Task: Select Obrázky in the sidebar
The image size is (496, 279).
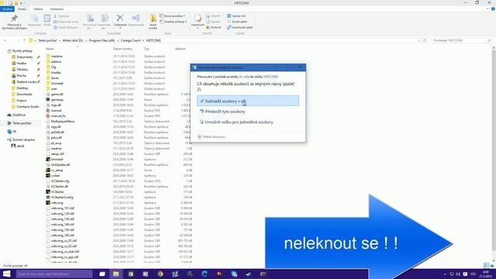Action: 22,70
